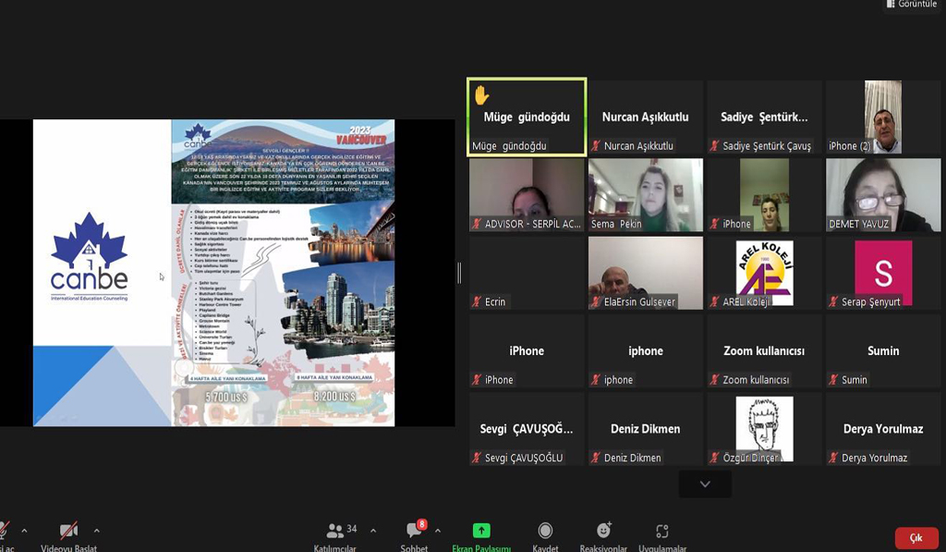The width and height of the screenshot is (946, 552).
Task: Click muted mic icon beside Nurcan Aşıkkutlu
Action: pos(597,146)
